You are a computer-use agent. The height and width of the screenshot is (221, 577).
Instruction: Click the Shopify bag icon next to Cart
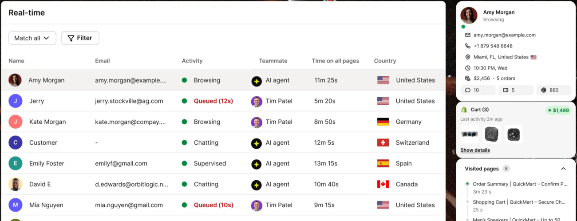[464, 110]
